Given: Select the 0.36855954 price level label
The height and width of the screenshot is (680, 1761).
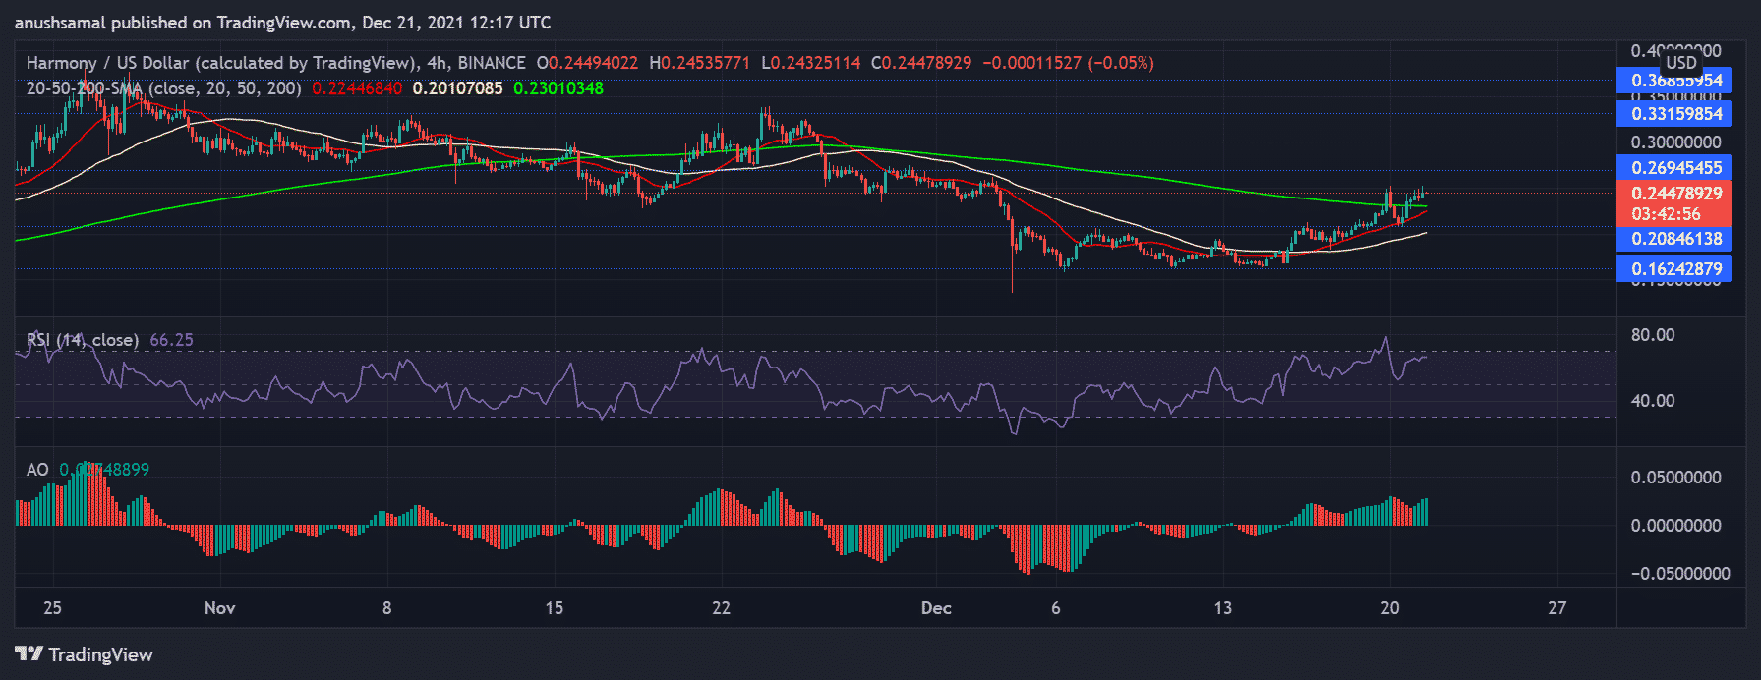Looking at the screenshot, I should 1675,81.
